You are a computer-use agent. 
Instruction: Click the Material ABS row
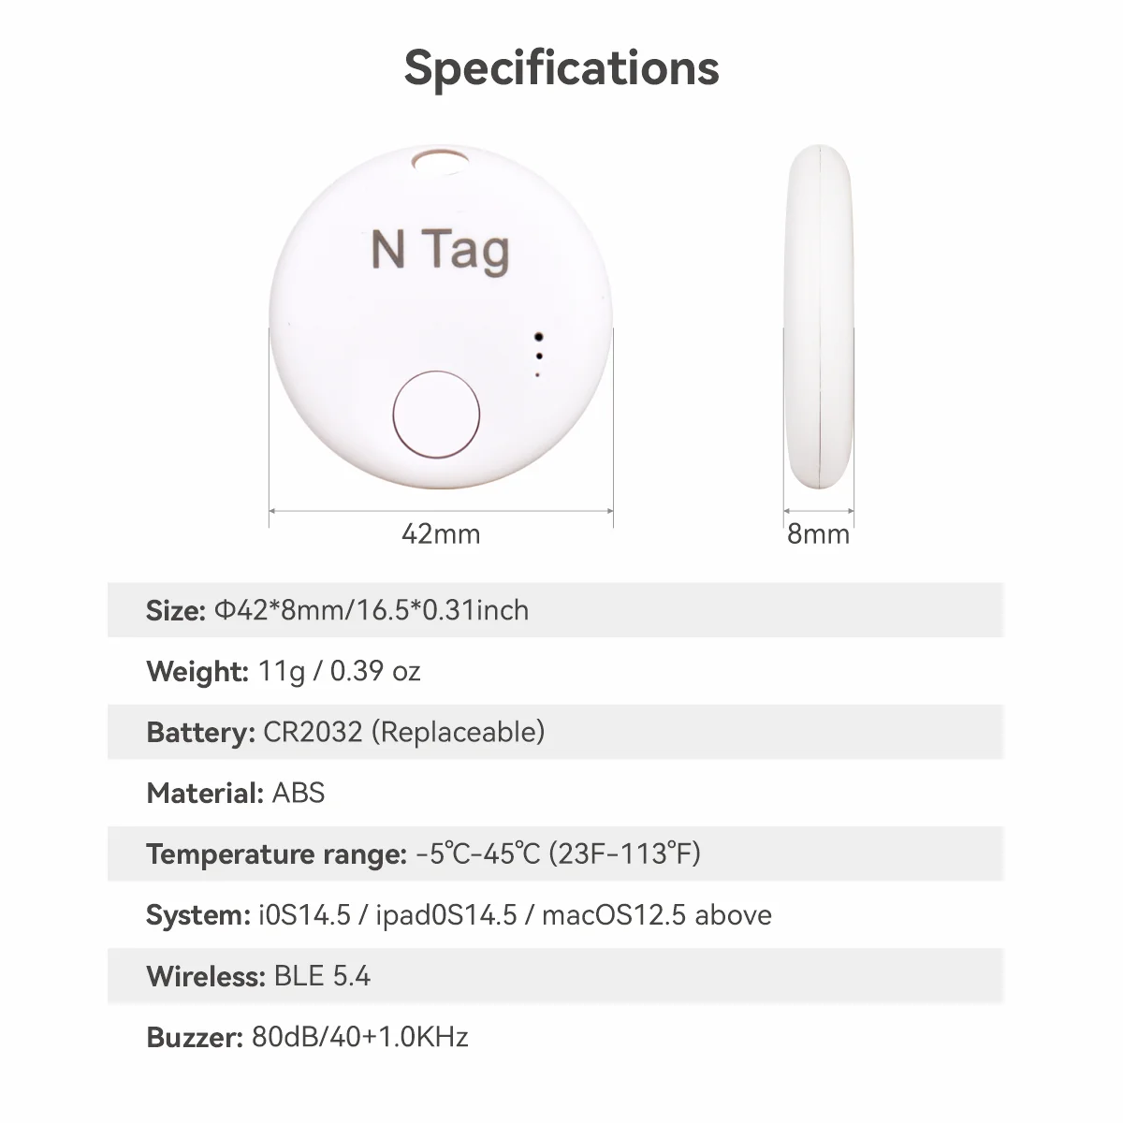click(555, 793)
